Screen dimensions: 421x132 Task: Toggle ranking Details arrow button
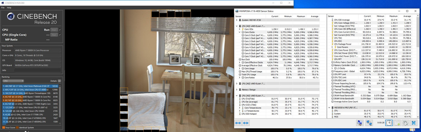(59, 81)
